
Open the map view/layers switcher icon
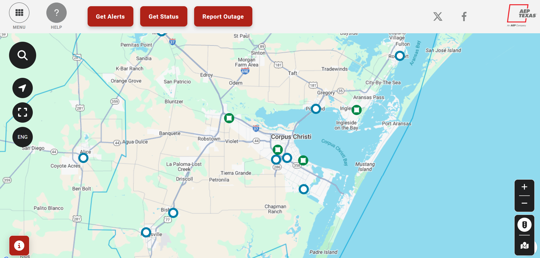pos(524,246)
